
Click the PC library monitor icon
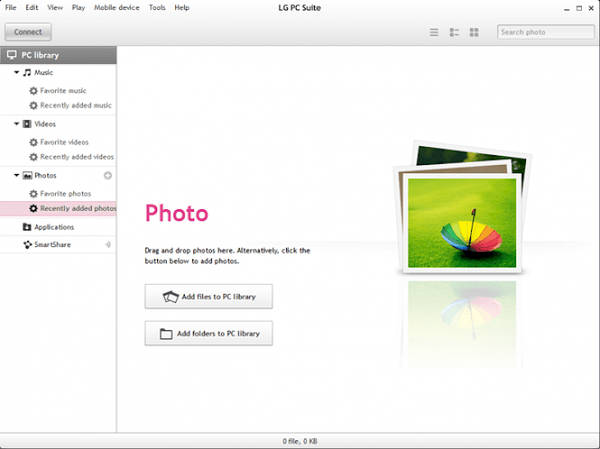pos(12,55)
